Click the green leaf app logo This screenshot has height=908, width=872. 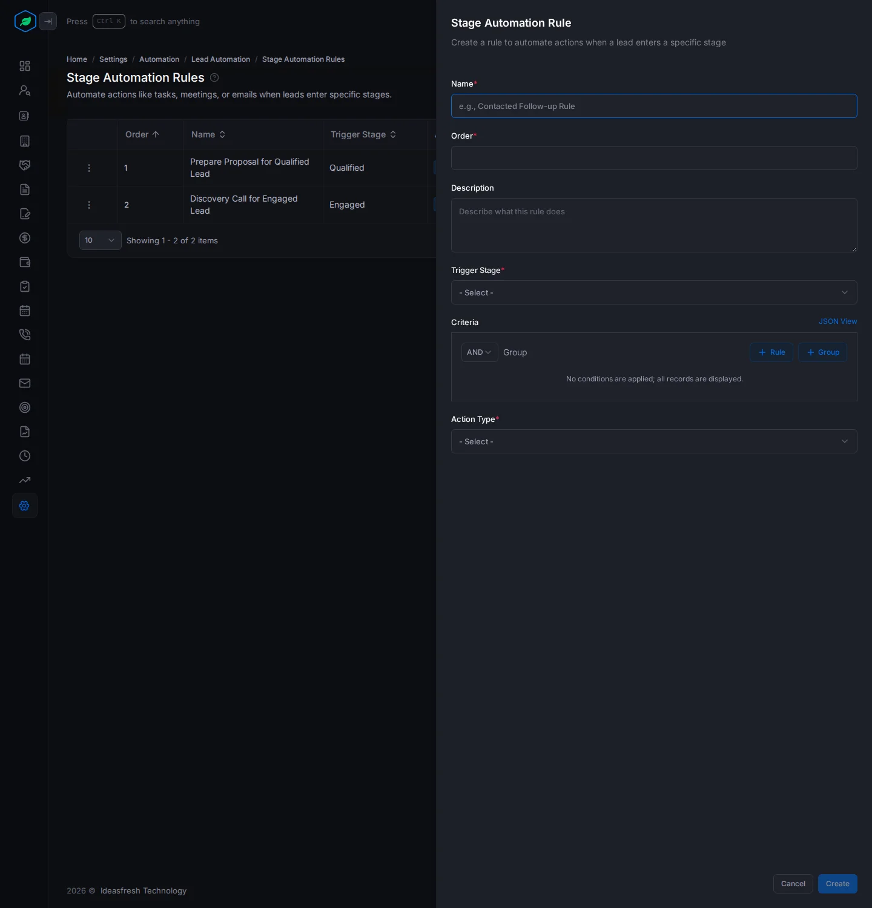tap(25, 21)
